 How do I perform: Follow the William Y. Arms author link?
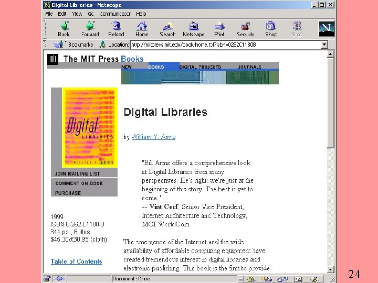pyautogui.click(x=153, y=137)
